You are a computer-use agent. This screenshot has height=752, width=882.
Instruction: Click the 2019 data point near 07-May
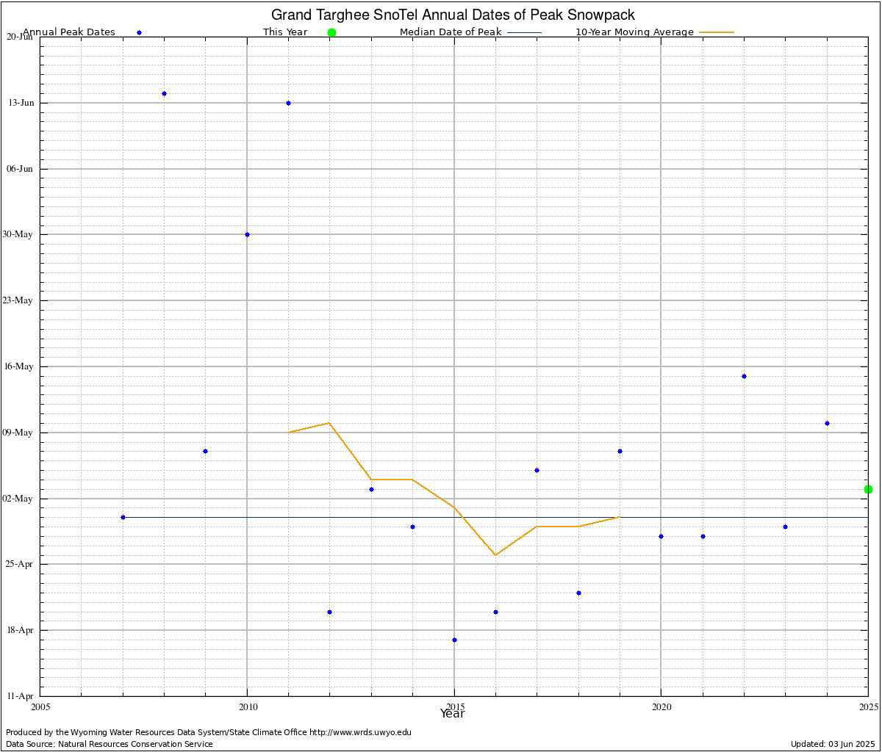620,451
